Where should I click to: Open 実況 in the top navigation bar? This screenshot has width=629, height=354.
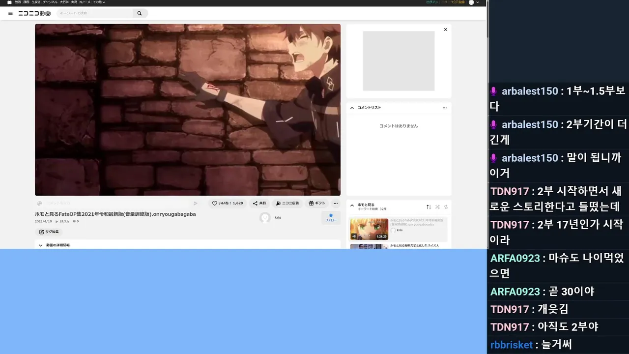click(74, 2)
